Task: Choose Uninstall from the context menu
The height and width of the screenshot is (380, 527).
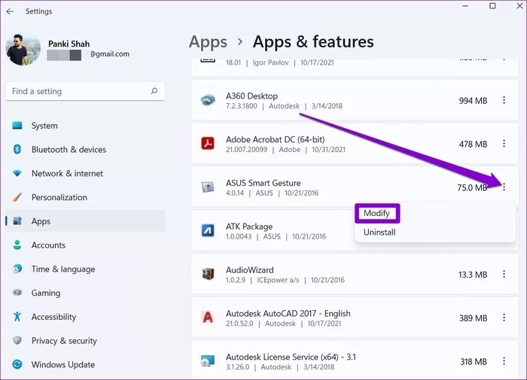Action: (379, 233)
